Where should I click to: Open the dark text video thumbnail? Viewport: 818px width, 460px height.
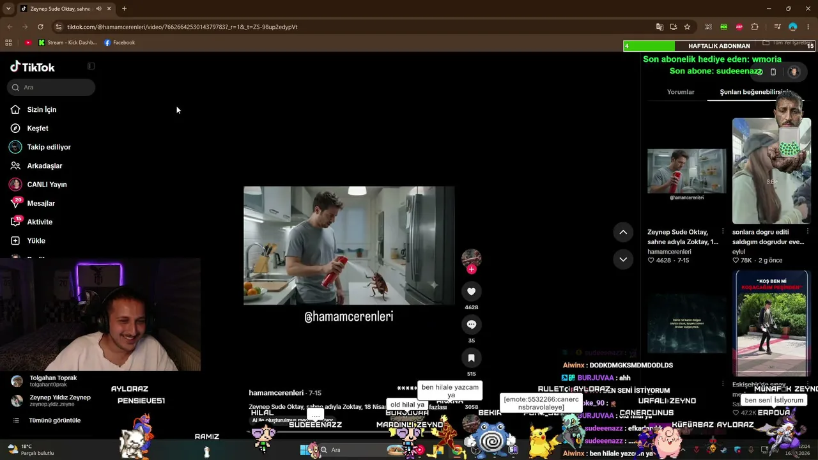(x=687, y=323)
